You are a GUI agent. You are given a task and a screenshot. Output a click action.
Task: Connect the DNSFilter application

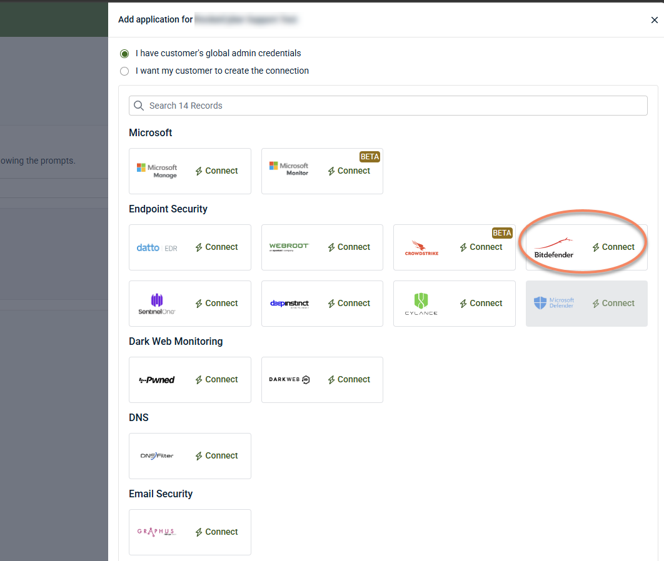point(216,455)
